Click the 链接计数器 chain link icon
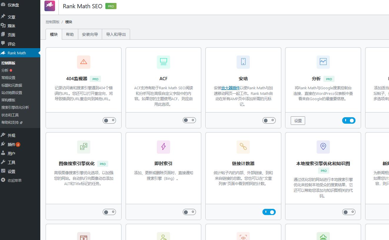Viewport: 389px width, 240px height. [x=243, y=147]
